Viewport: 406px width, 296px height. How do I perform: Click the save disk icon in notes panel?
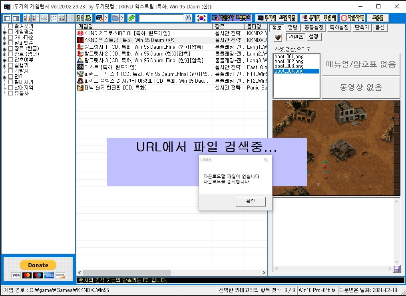397,269
